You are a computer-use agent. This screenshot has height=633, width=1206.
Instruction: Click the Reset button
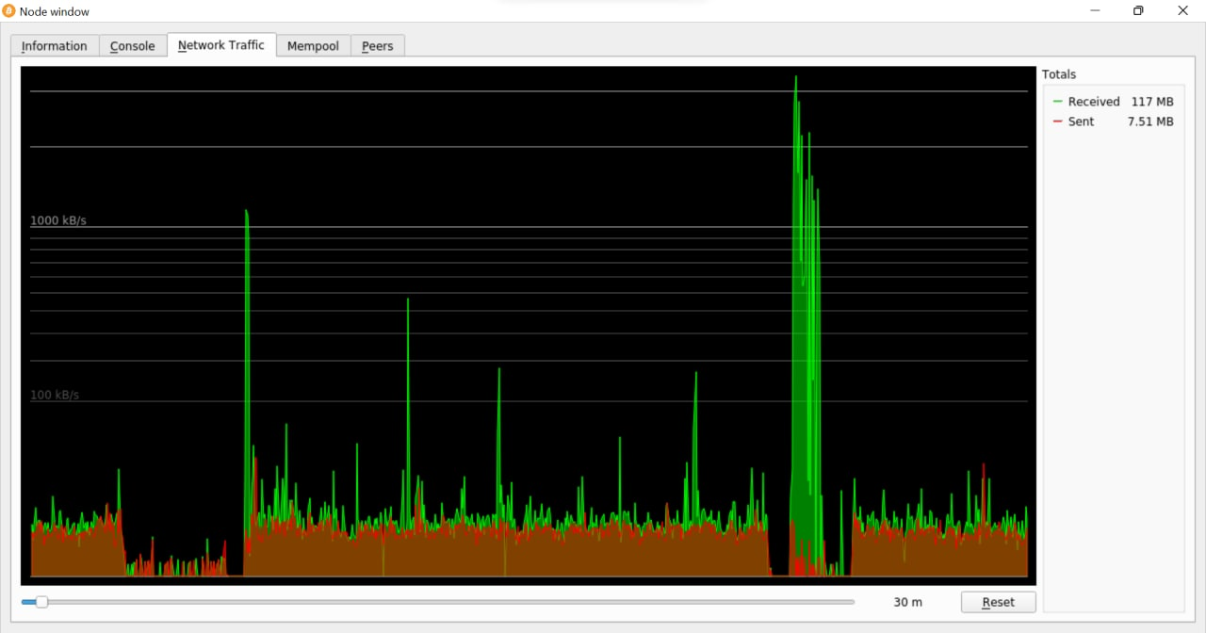[999, 602]
